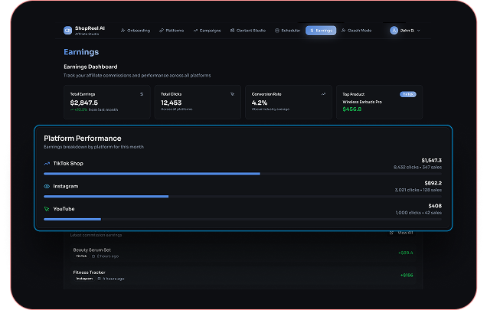The image size is (487, 310).
Task: Click John D.'s user avatar icon
Action: coord(394,31)
